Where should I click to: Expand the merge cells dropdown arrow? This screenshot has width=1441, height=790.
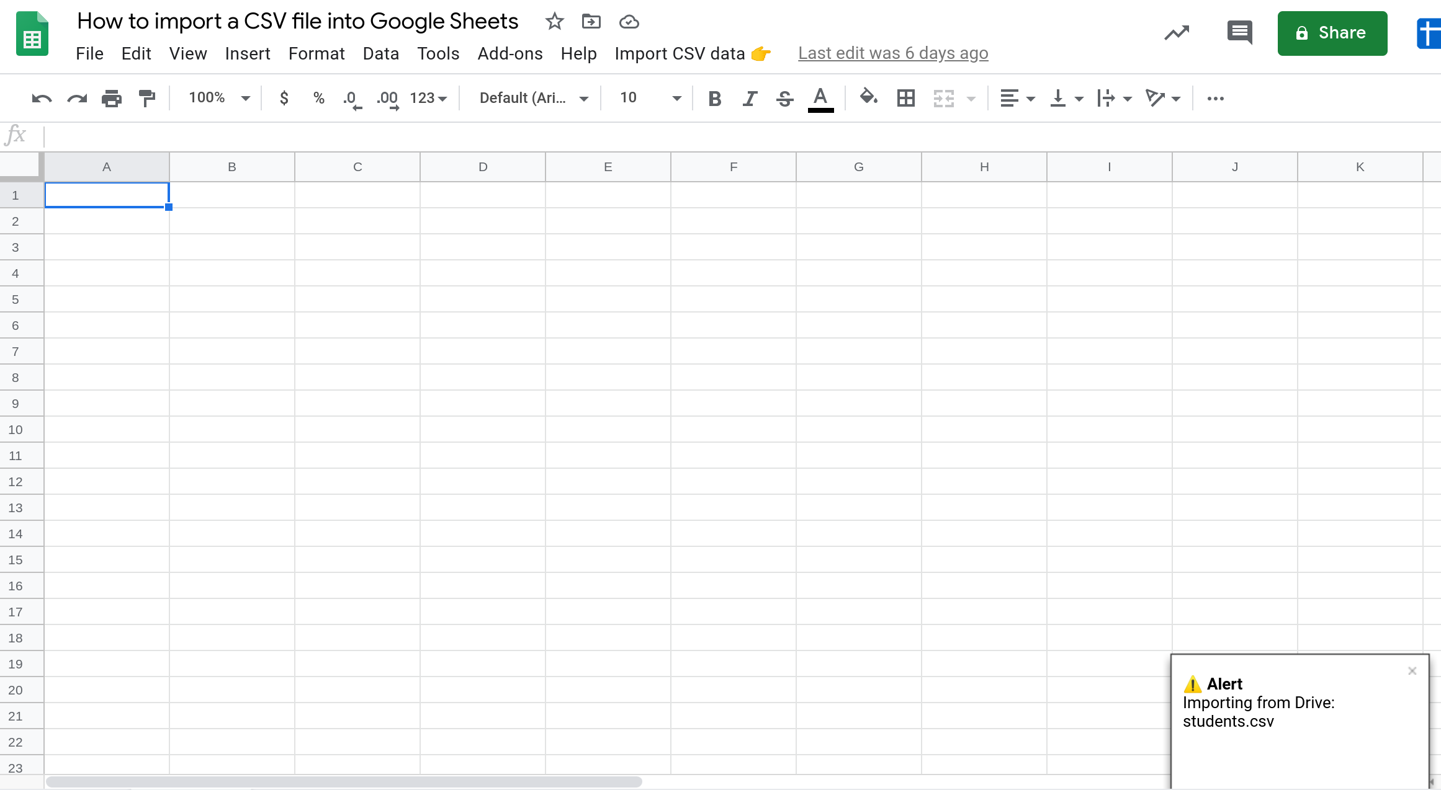(971, 99)
